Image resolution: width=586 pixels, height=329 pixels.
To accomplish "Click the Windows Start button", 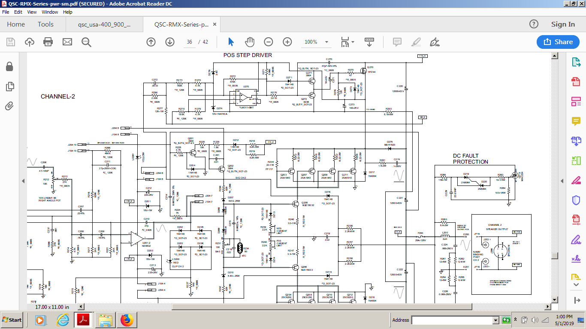I will [x=12, y=320].
